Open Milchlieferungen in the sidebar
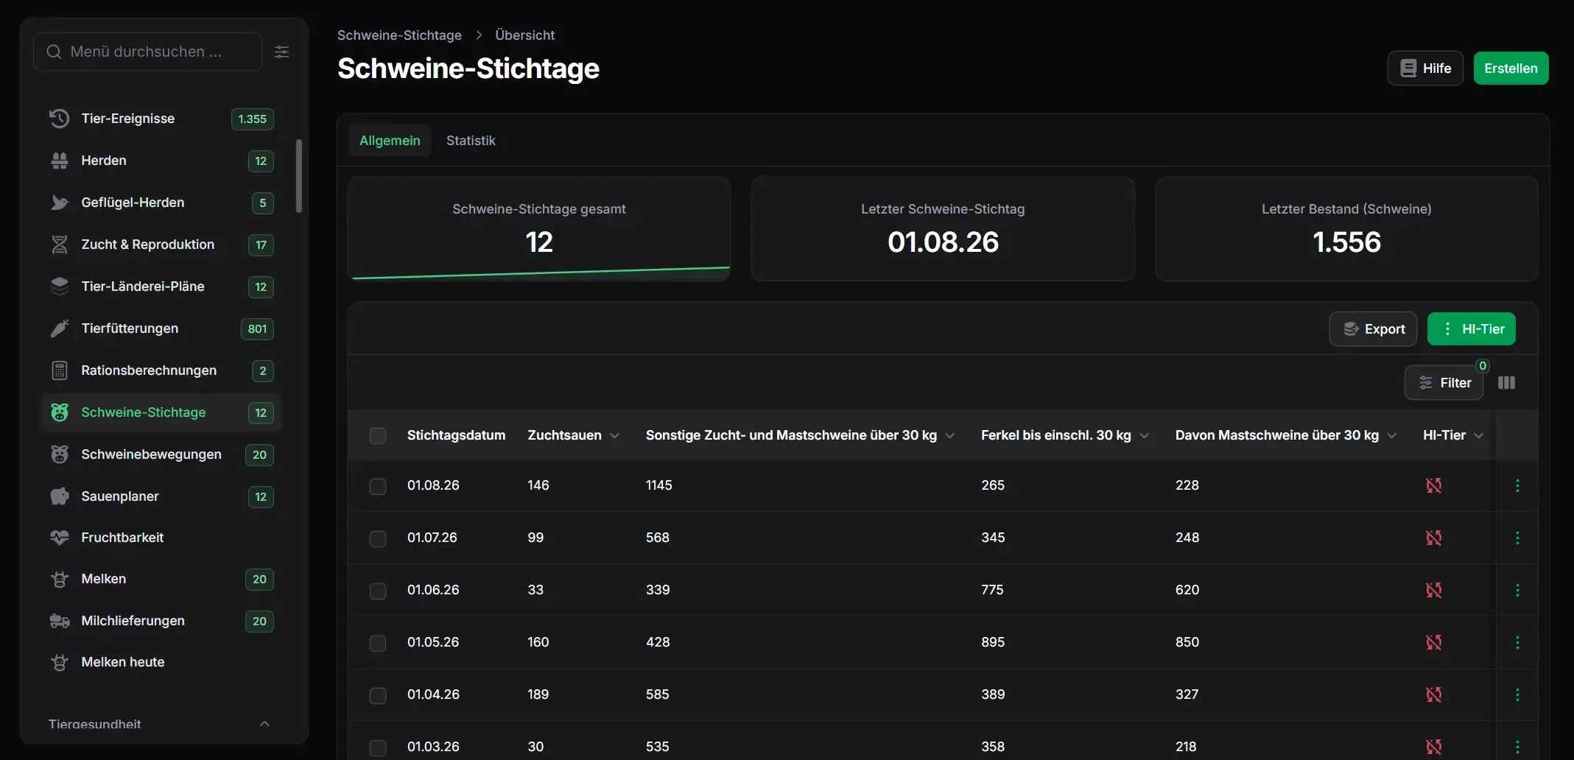The height and width of the screenshot is (760, 1574). [x=162, y=621]
